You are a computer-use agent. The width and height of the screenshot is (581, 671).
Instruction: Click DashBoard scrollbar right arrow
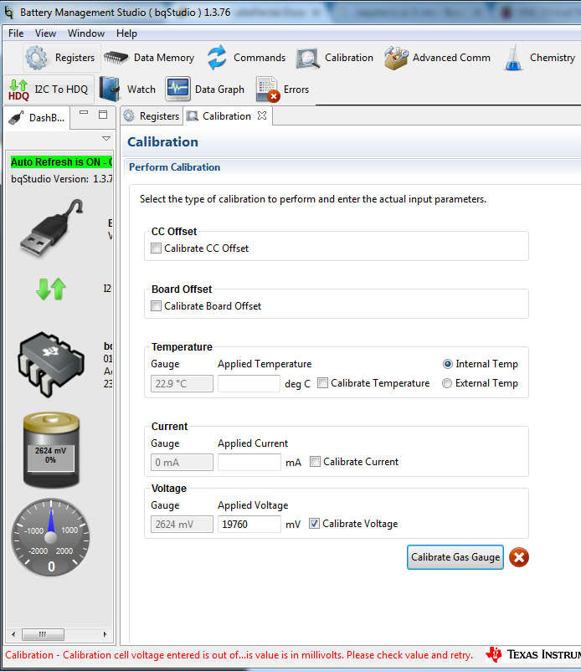(105, 634)
